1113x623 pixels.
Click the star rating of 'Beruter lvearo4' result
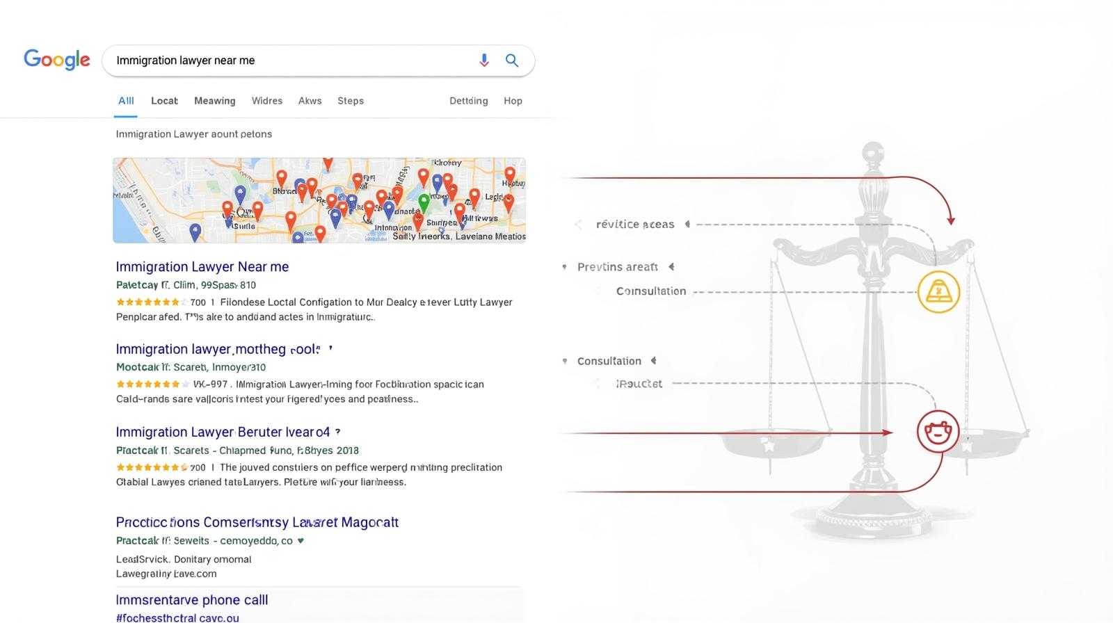coord(152,467)
